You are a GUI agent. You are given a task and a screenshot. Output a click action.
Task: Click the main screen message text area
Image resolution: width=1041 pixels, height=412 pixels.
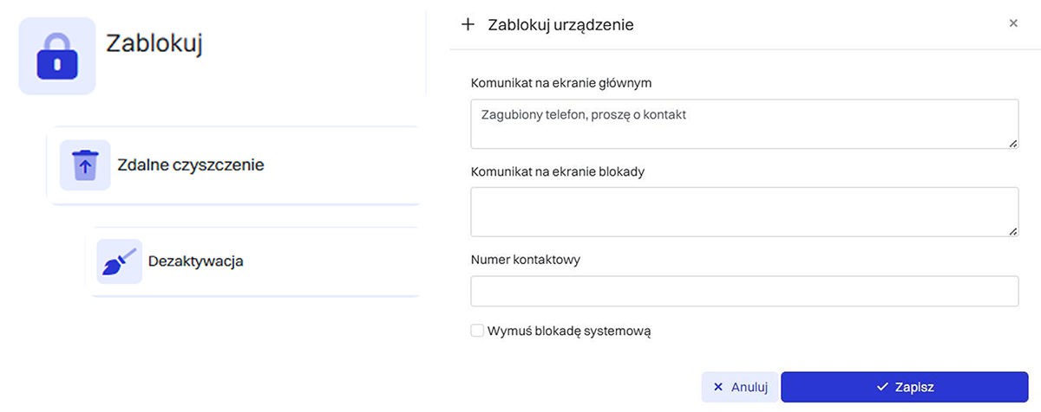click(743, 124)
